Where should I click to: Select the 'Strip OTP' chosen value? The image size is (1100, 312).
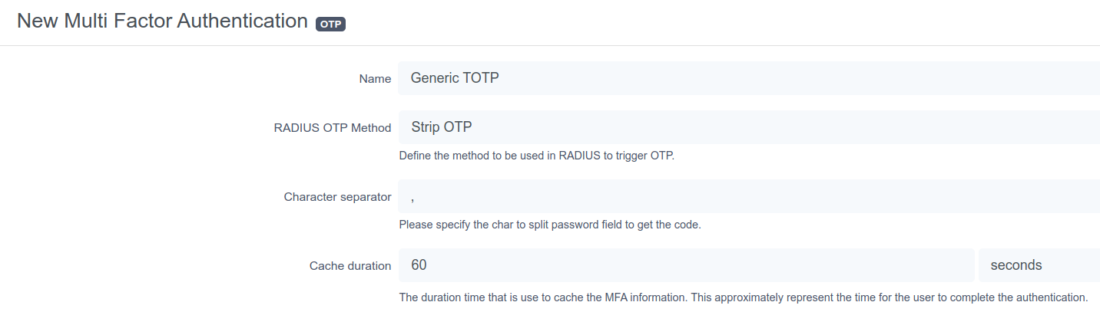point(442,127)
